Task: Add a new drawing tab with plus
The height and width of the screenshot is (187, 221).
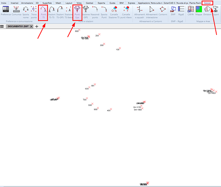Action: click(x=37, y=27)
